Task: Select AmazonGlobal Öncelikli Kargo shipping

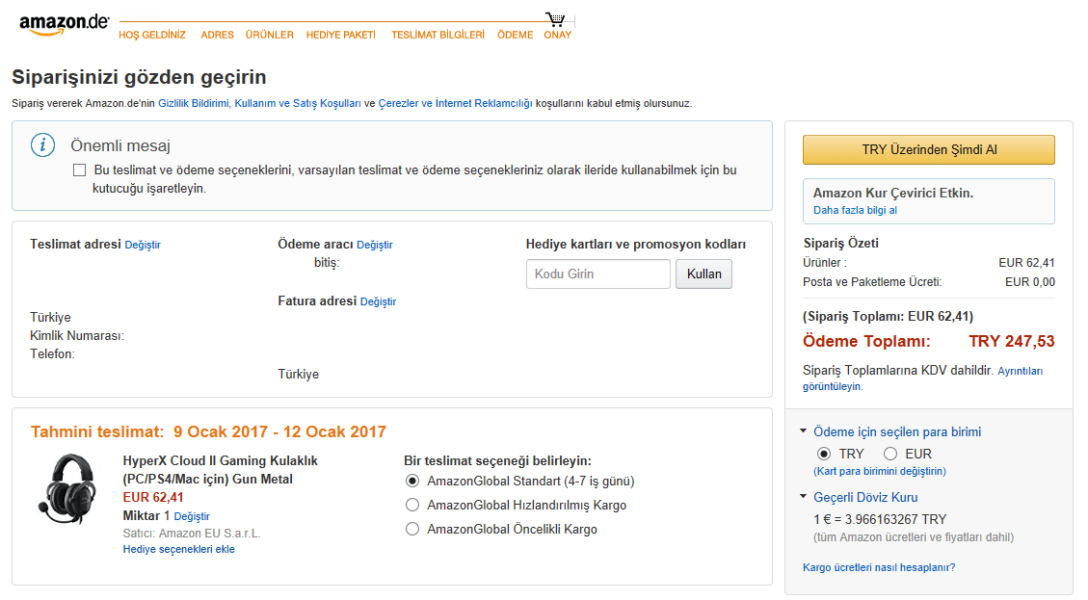Action: [412, 529]
